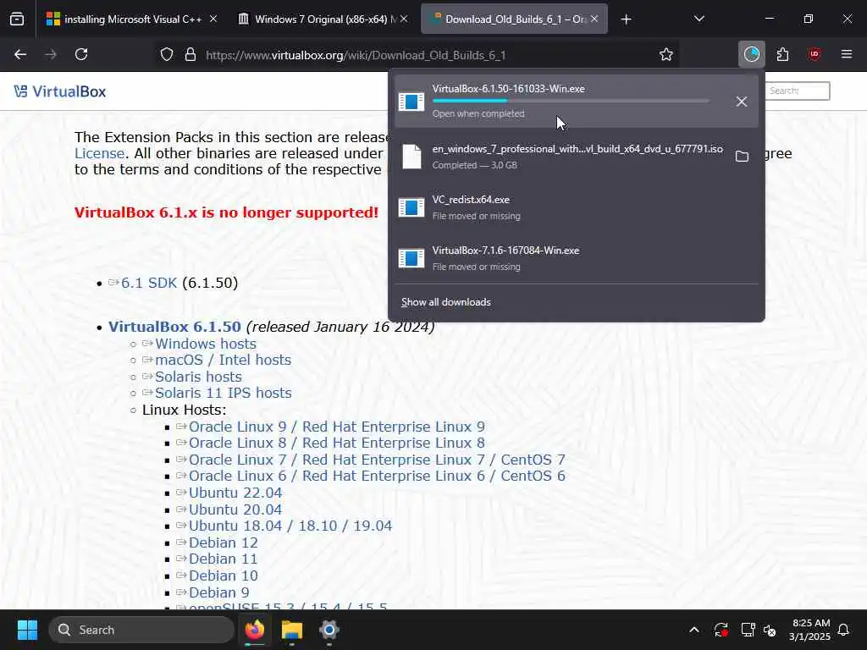Click the download progress bar

coord(570,101)
